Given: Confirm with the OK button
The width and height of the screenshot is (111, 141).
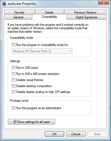Looking at the screenshot, I should [54, 134].
